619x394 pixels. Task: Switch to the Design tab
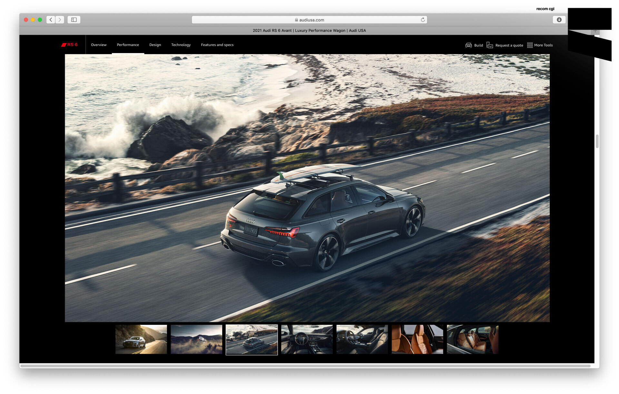[x=155, y=45]
